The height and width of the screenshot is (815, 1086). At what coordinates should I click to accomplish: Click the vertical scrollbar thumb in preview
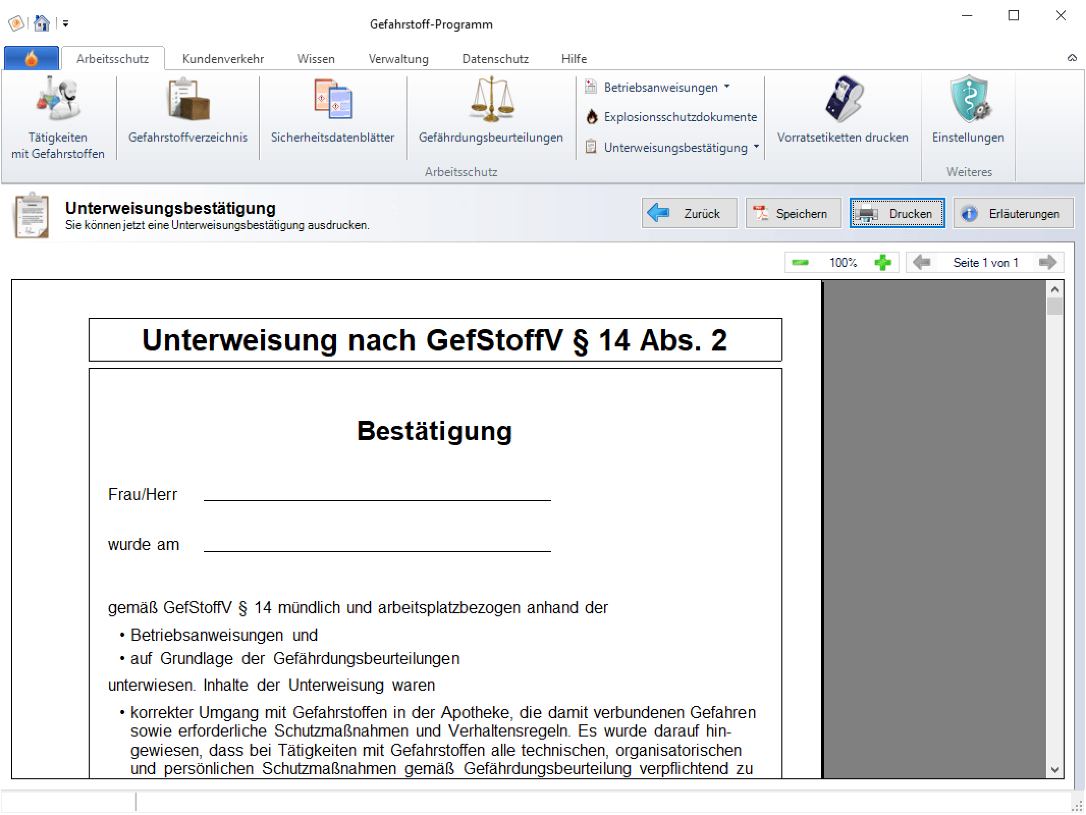(1055, 306)
